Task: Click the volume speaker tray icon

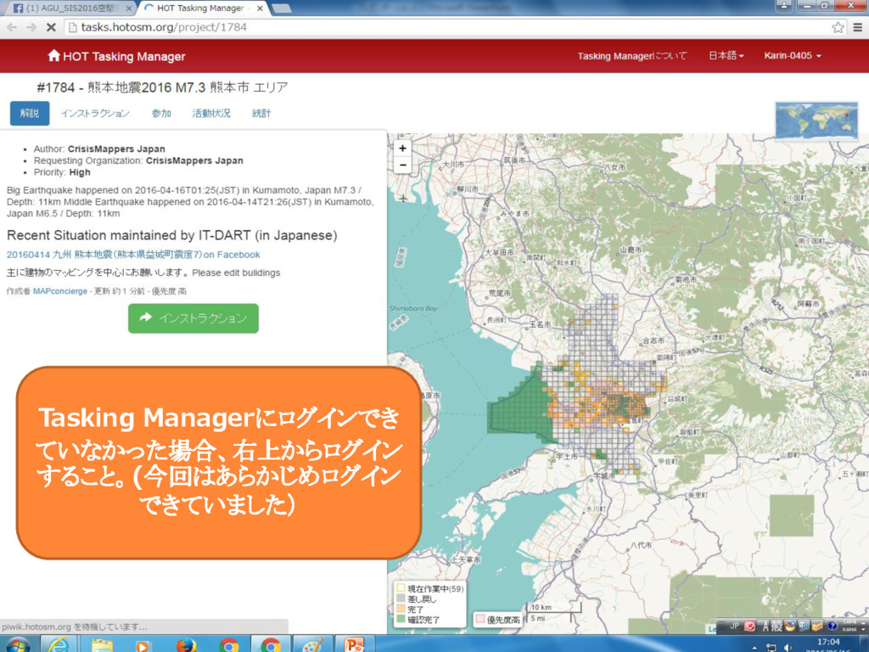Action: tap(787, 647)
